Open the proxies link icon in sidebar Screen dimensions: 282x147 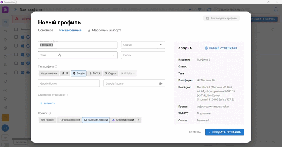coord(5,31)
